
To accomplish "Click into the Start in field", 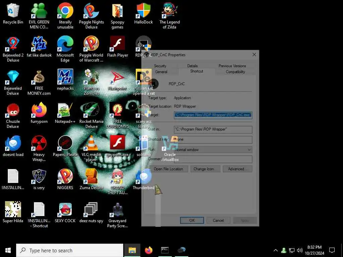I will coord(213,130).
